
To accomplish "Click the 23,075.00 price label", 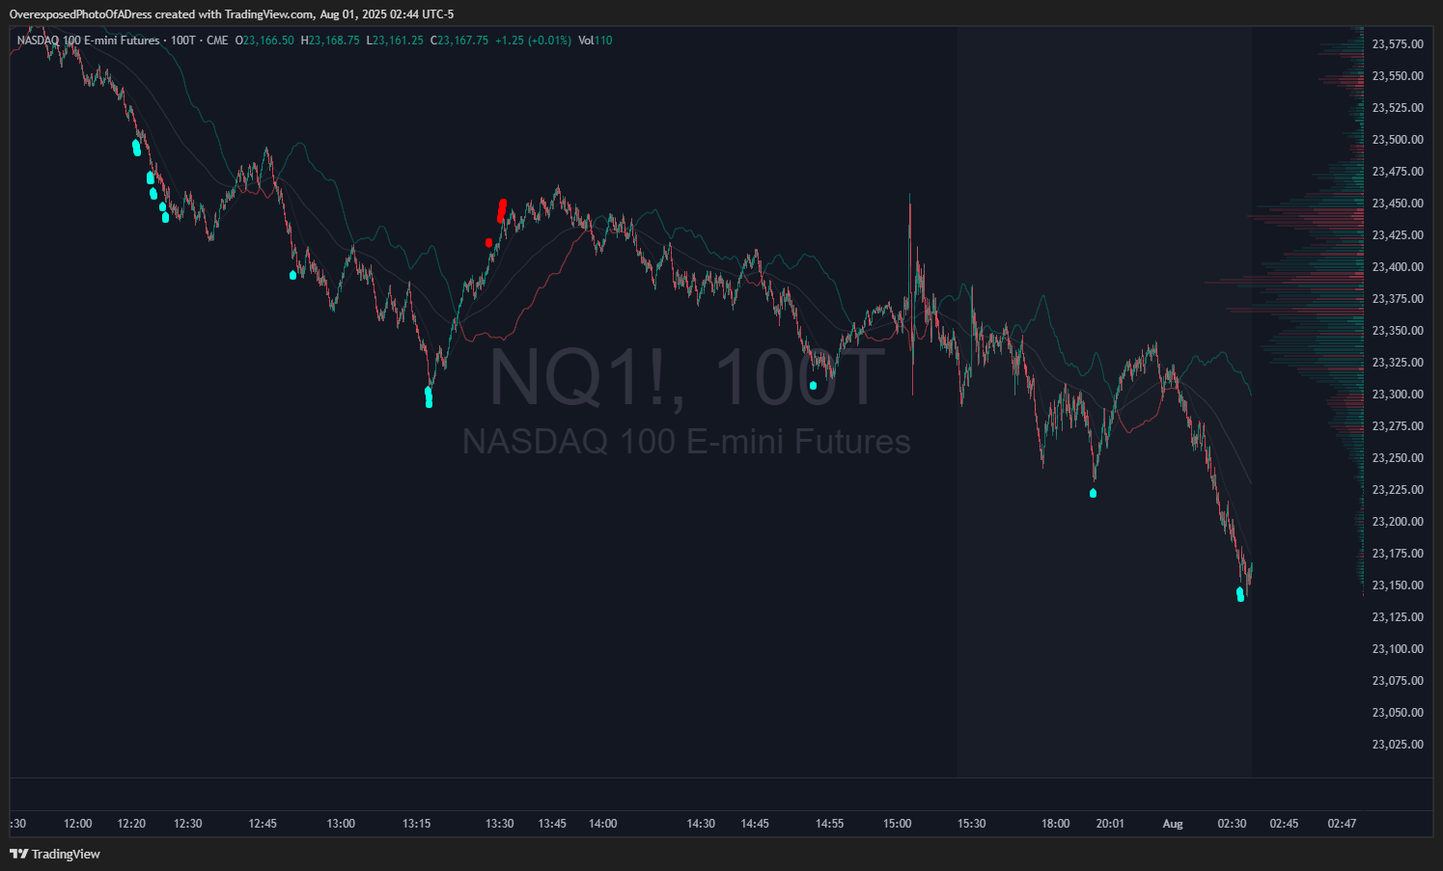I will tap(1398, 681).
